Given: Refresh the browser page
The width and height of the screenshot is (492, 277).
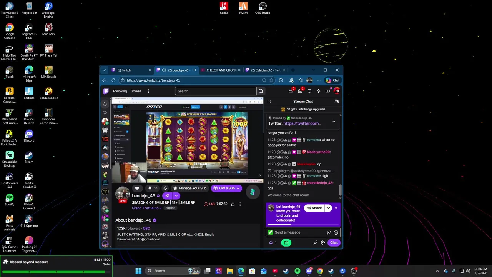Looking at the screenshot, I should tap(113, 80).
